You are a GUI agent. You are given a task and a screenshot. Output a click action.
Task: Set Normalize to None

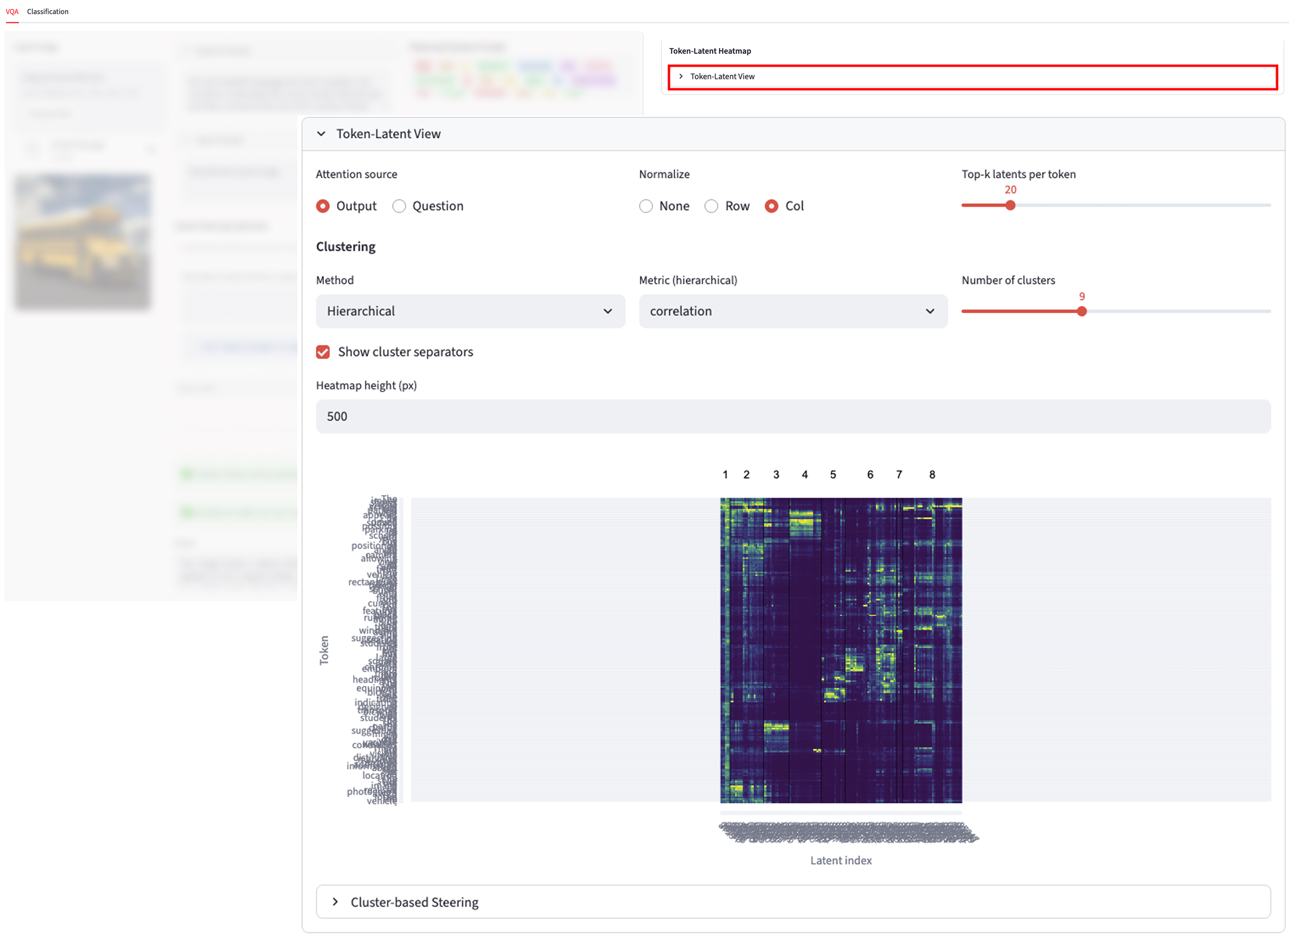[646, 206]
